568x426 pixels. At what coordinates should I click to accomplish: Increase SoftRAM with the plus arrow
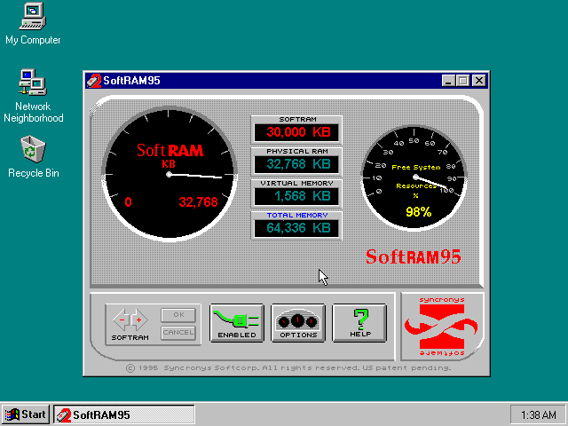[139, 319]
